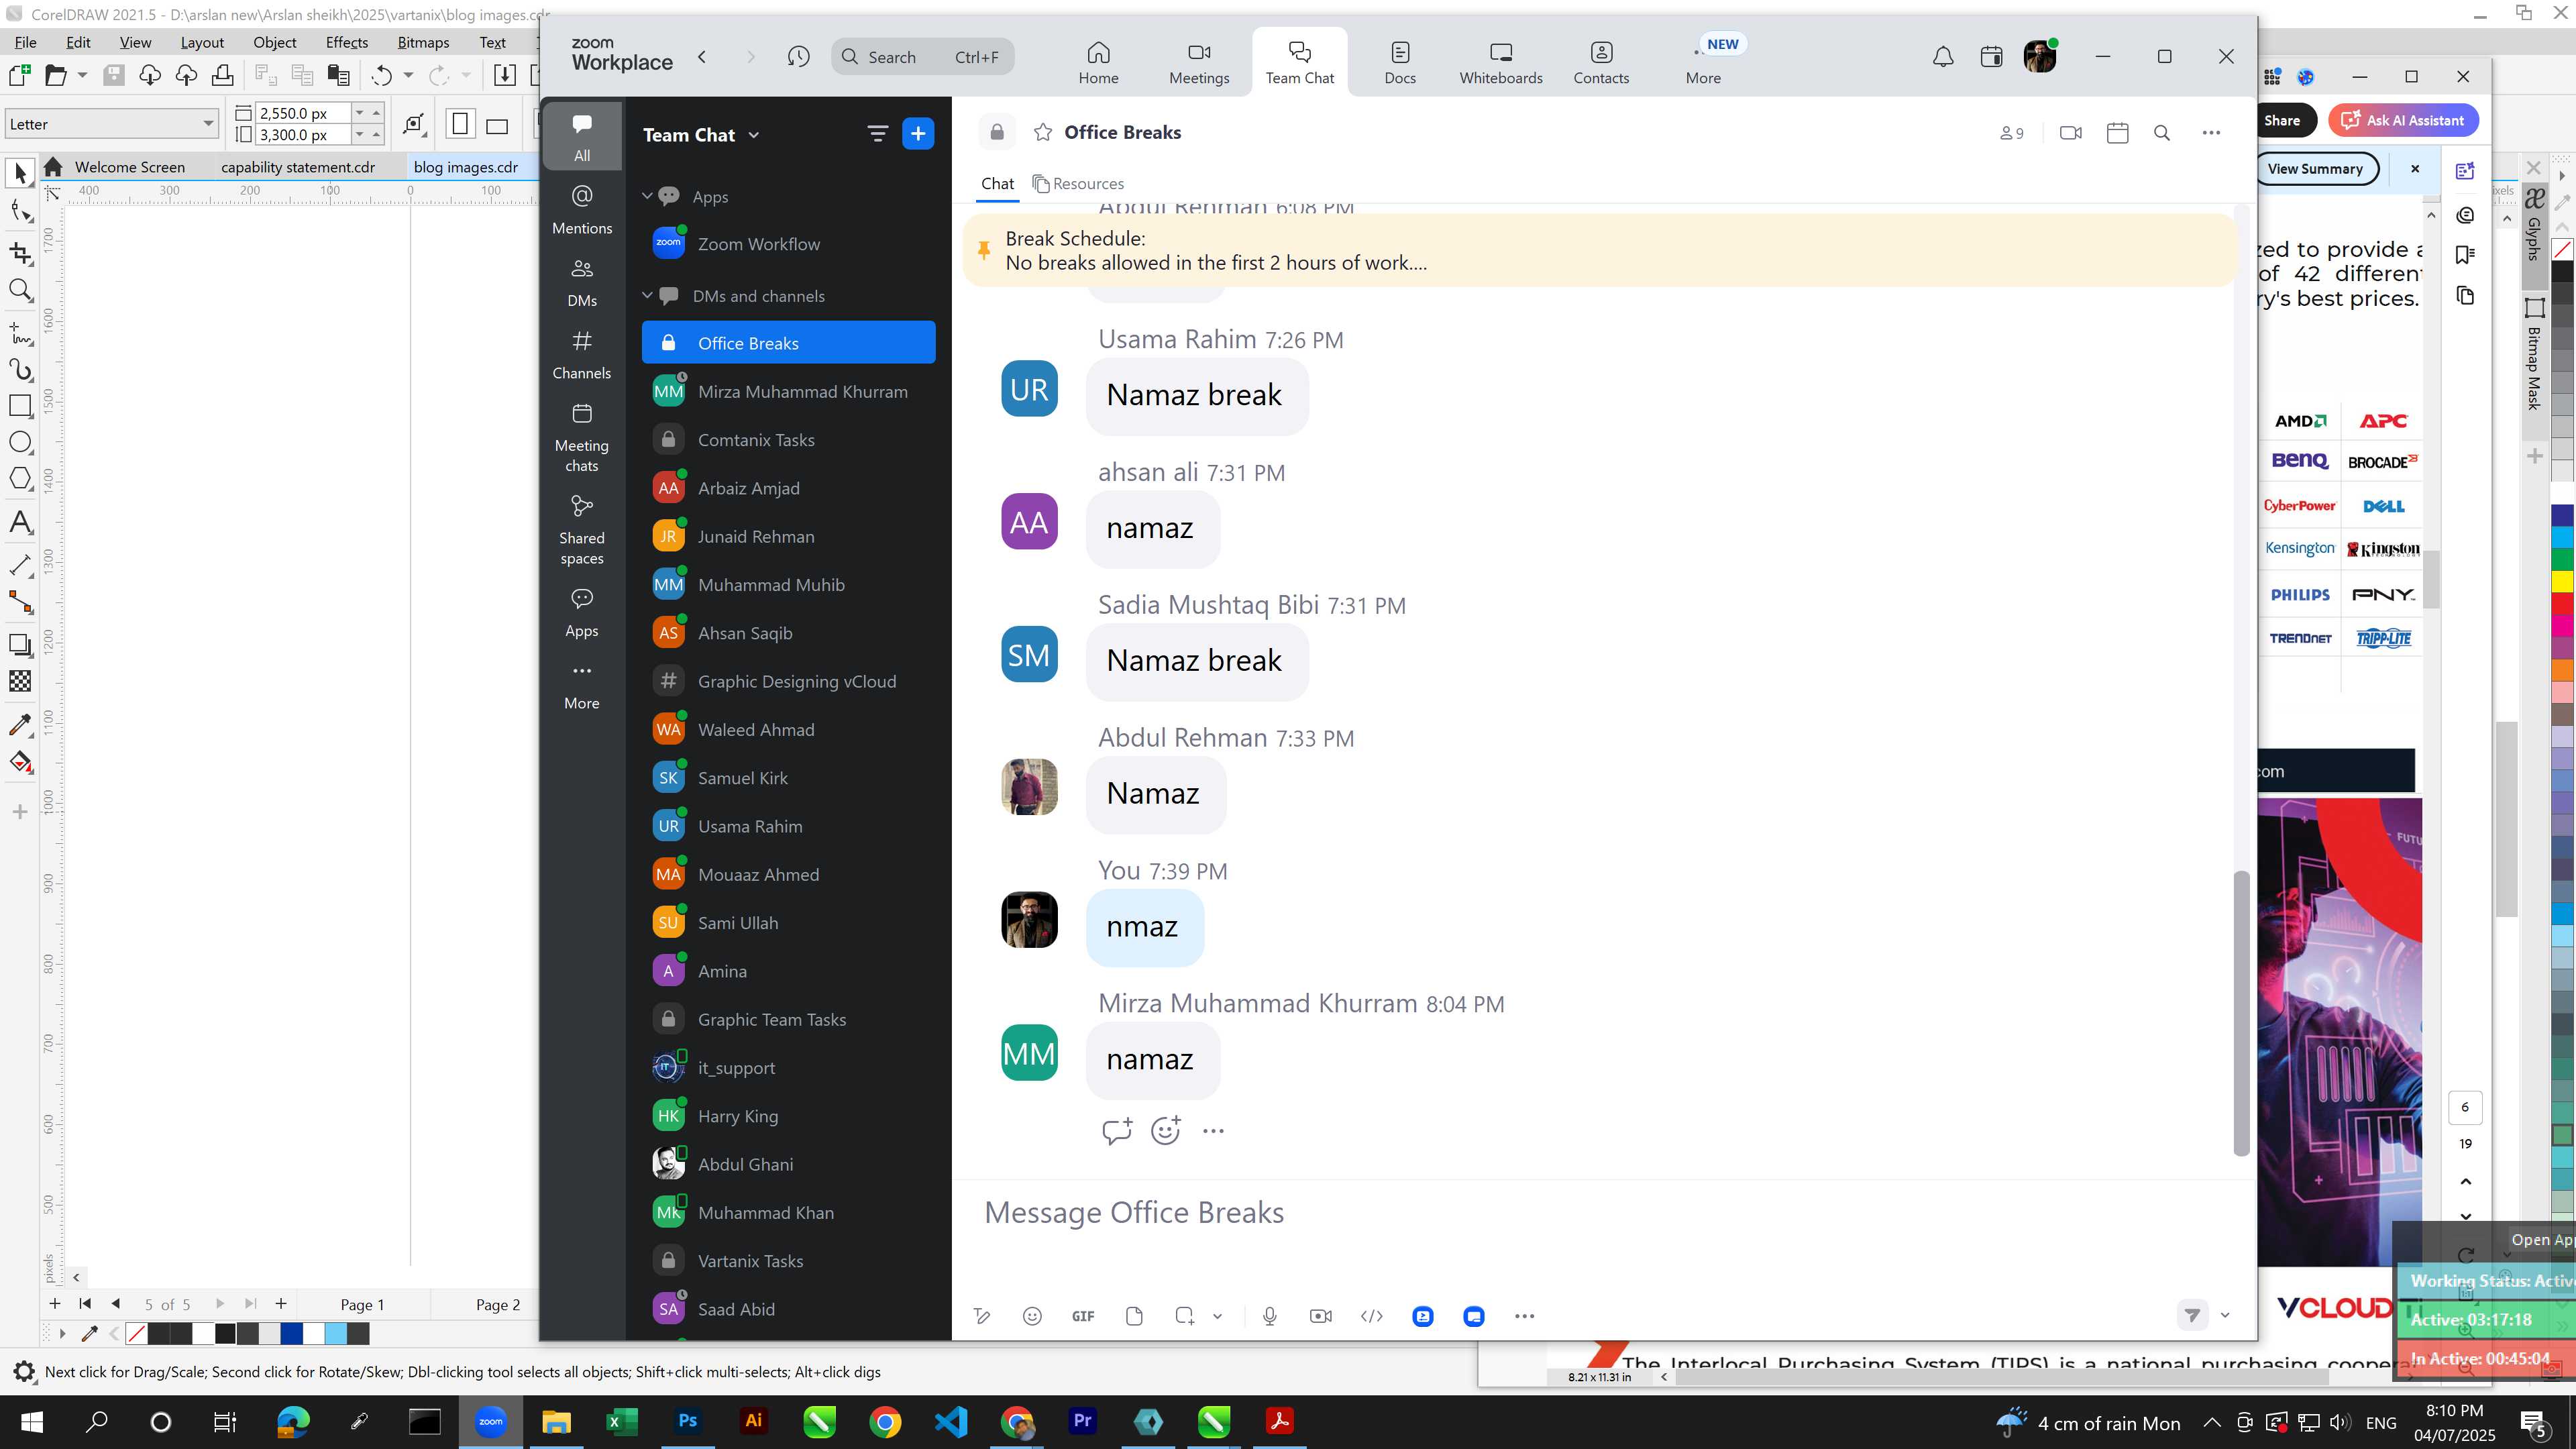Open chat with Junaid Rehman
Screen dimensions: 2576x1449
[x=789, y=536]
